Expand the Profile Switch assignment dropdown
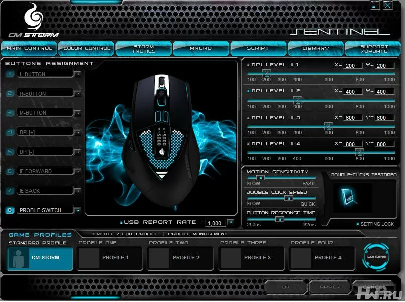 coord(78,211)
